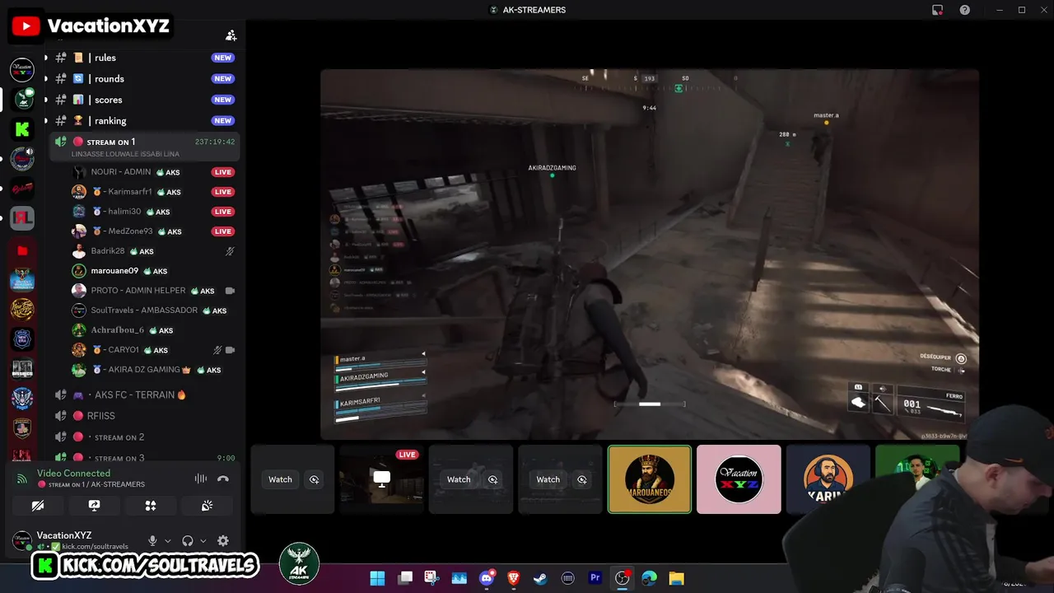Open Discord from the taskbar
1054x593 pixels.
coord(487,578)
